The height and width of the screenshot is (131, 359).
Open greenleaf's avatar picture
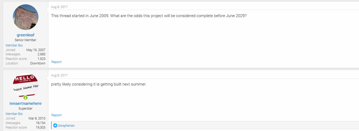[x=26, y=17]
